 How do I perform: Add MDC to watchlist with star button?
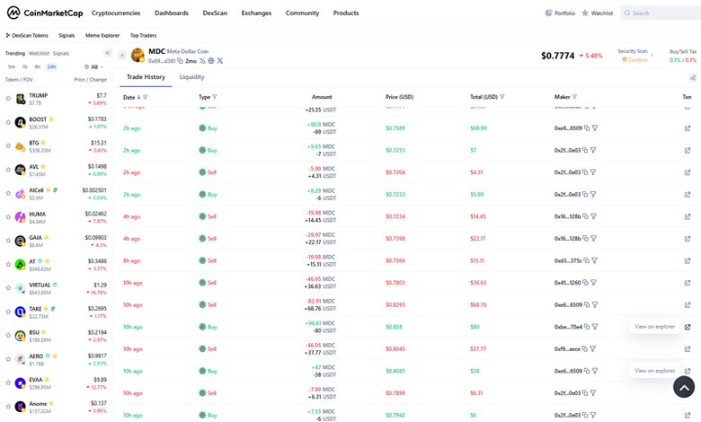click(122, 55)
